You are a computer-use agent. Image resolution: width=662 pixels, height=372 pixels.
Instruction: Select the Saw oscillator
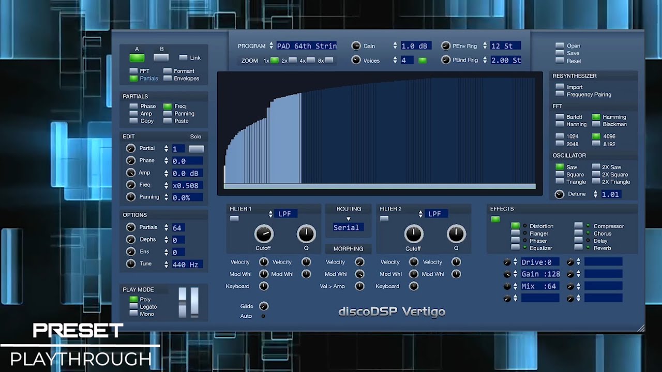click(560, 167)
